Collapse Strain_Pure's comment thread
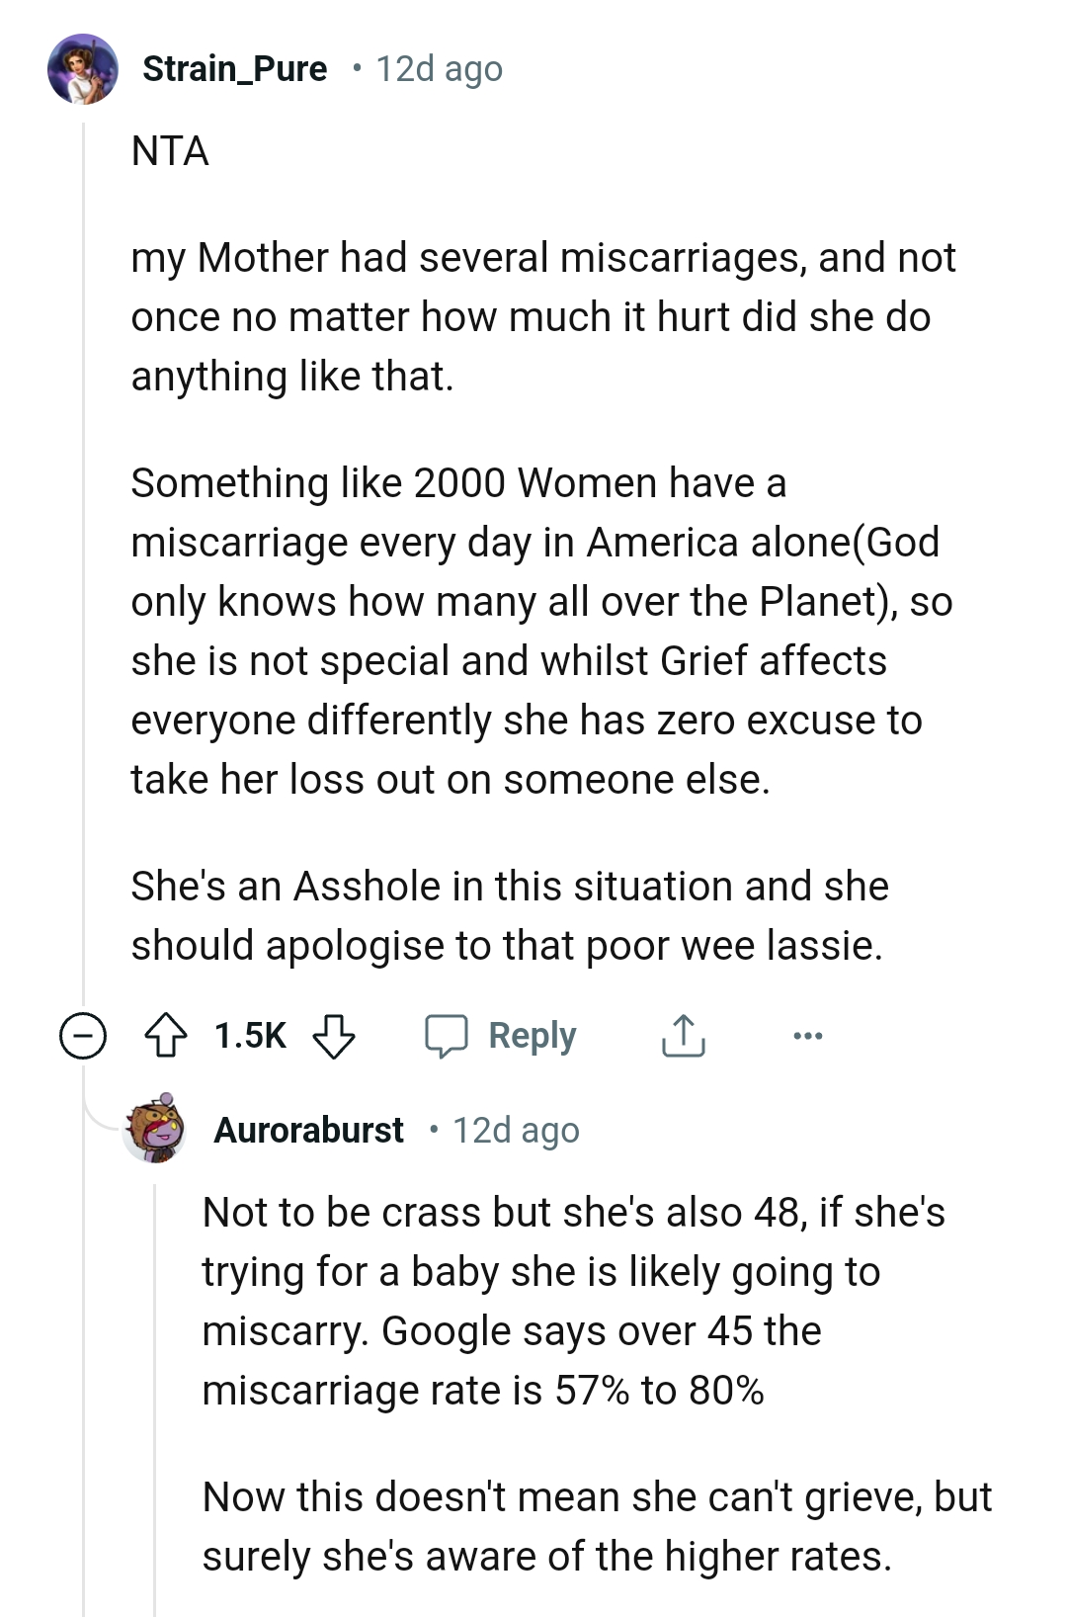This screenshot has height=1617, width=1067. 81,1036
